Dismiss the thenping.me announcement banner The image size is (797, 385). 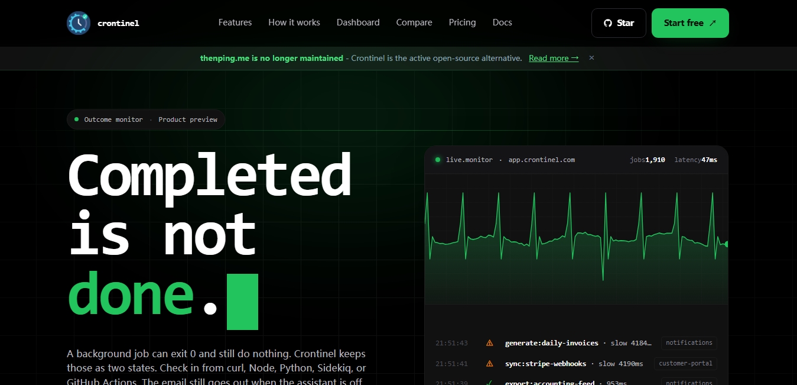[591, 58]
